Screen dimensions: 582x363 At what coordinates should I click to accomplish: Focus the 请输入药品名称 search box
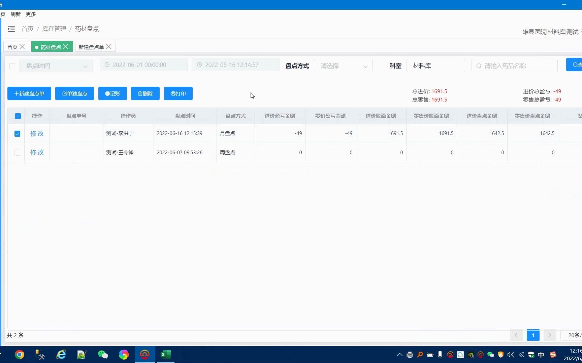(x=515, y=66)
